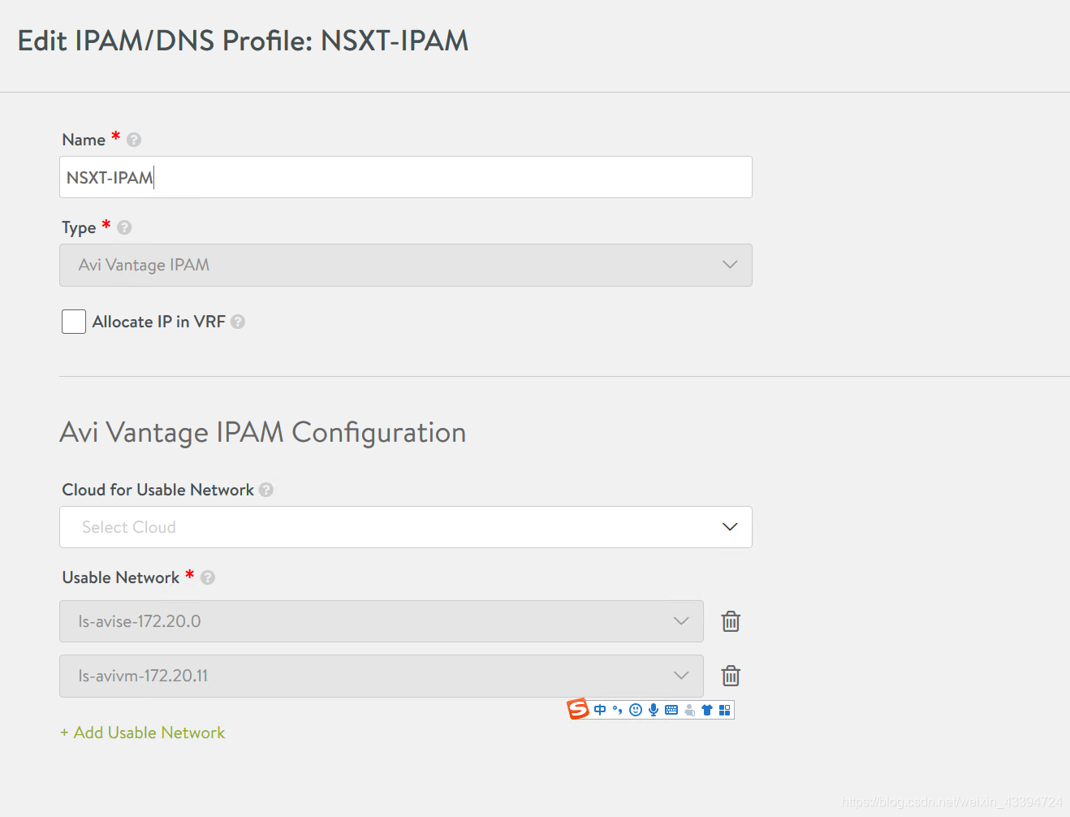
Task: Click help icon next to Cloud for Usable Network
Action: pyautogui.click(x=266, y=490)
